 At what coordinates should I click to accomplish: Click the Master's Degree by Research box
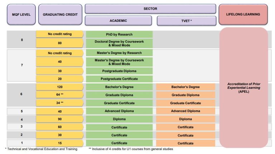pyautogui.click(x=119, y=53)
